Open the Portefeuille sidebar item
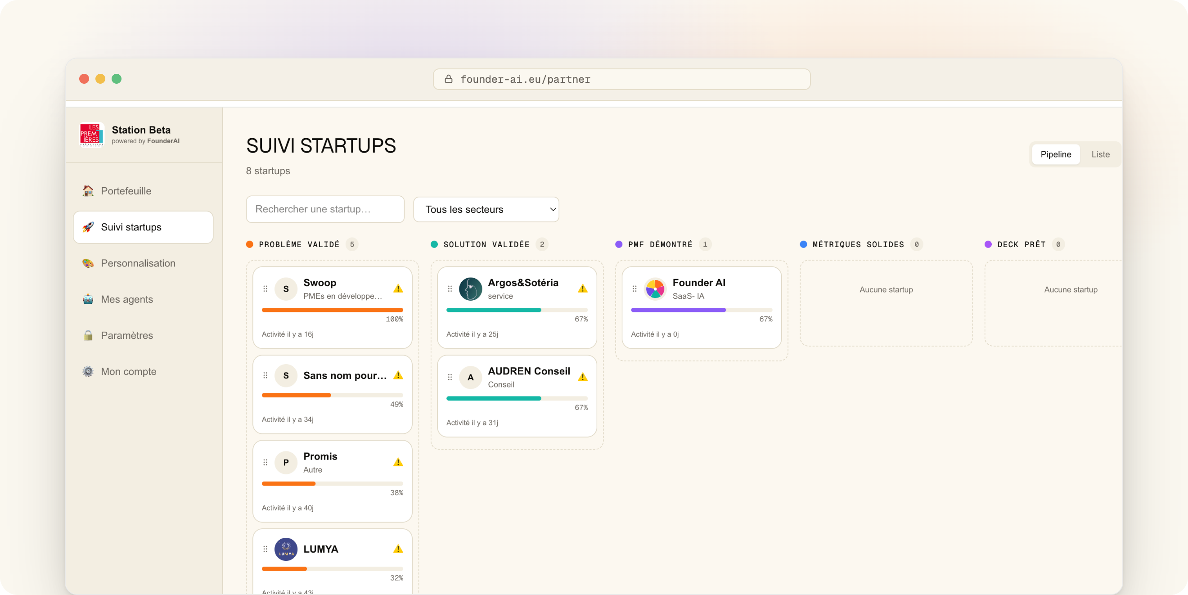The height and width of the screenshot is (595, 1188). click(143, 191)
